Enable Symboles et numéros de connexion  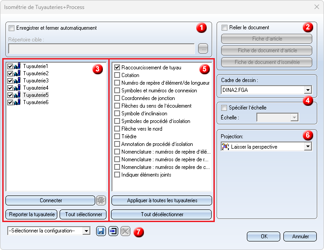(x=117, y=91)
